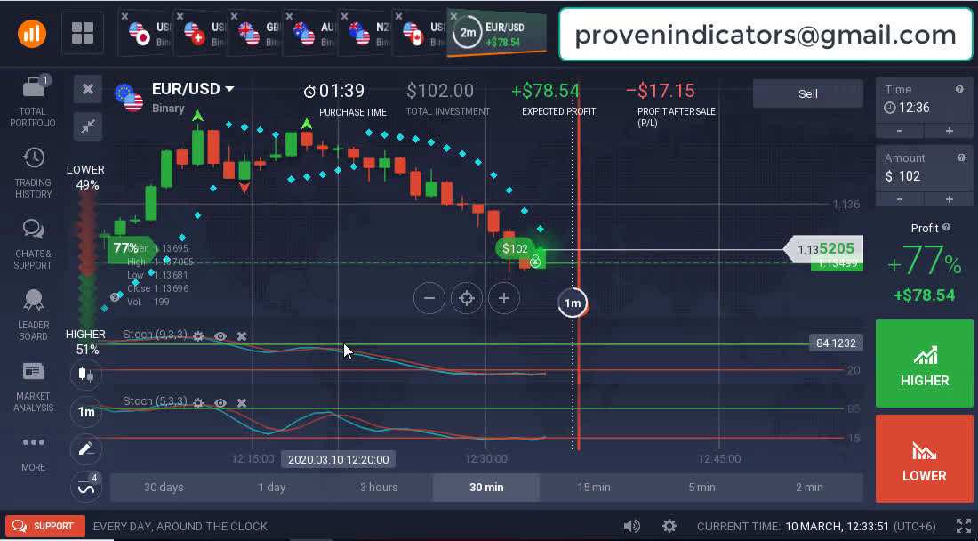Expand the More menu in sidebar
This screenshot has height=541, width=978.
pos(33,451)
